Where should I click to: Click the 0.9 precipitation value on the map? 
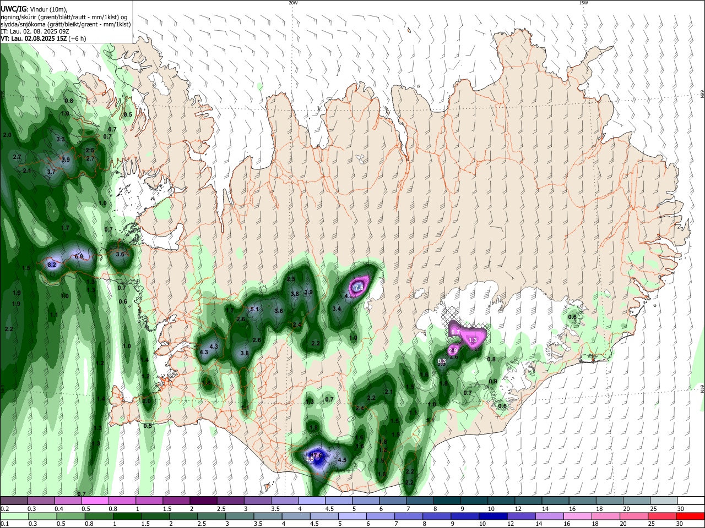coord(493,381)
